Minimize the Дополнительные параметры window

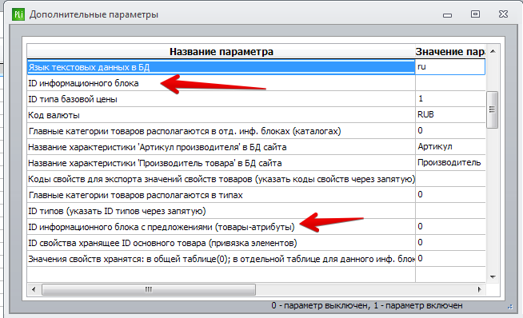tap(447, 15)
